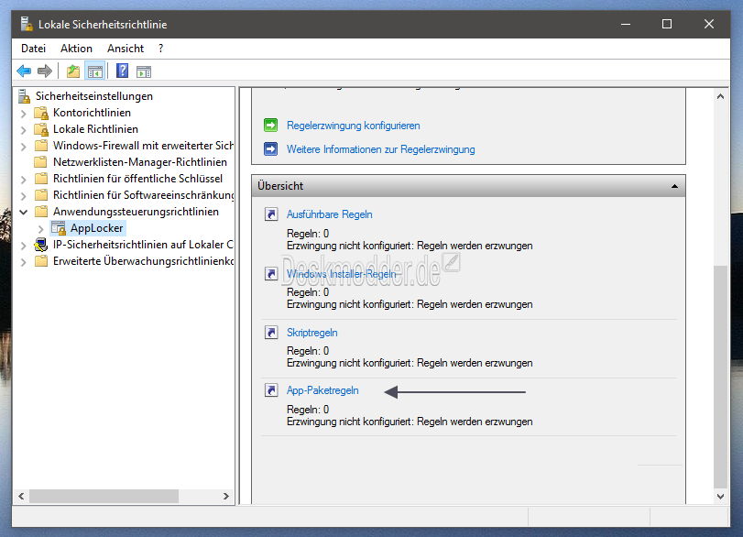Toggle the action pane toolbar icon
Viewport: 743px width, 537px height.
[x=144, y=71]
